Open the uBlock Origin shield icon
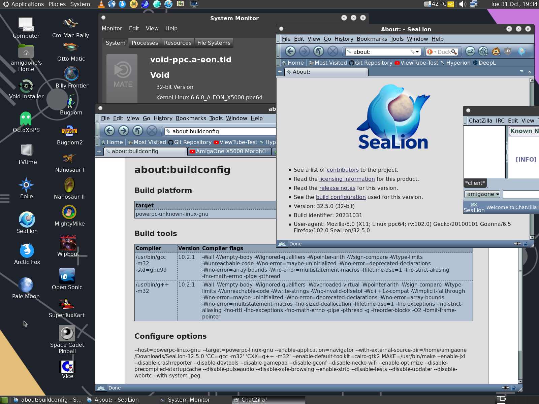539x404 pixels. click(x=508, y=51)
